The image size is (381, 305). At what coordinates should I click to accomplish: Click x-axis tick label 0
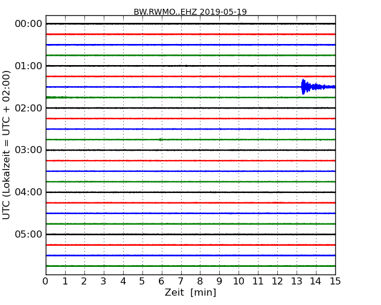pyautogui.click(x=46, y=282)
